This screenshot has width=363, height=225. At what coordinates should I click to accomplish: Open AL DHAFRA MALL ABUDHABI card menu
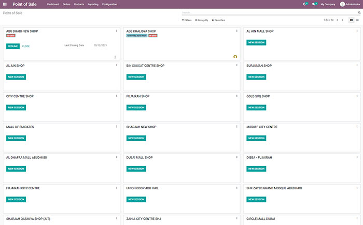[x=117, y=157]
